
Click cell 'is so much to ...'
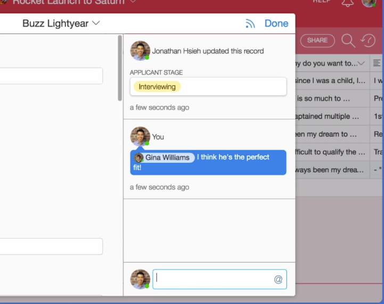(332, 98)
